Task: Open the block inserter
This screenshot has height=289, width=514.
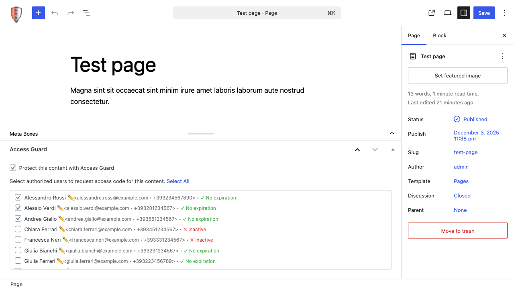Action: pos(38,13)
